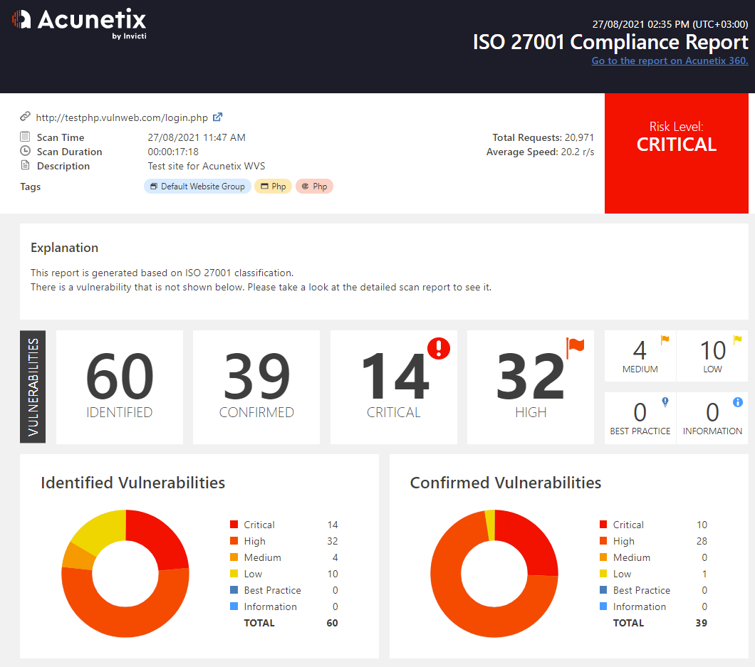
Task: Click the flag icon on Medium card
Action: click(x=665, y=340)
